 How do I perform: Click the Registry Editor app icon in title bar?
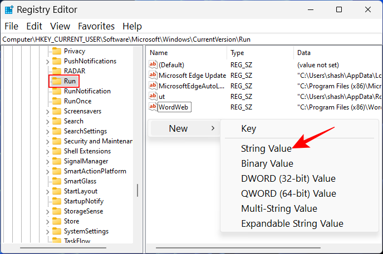[9, 9]
